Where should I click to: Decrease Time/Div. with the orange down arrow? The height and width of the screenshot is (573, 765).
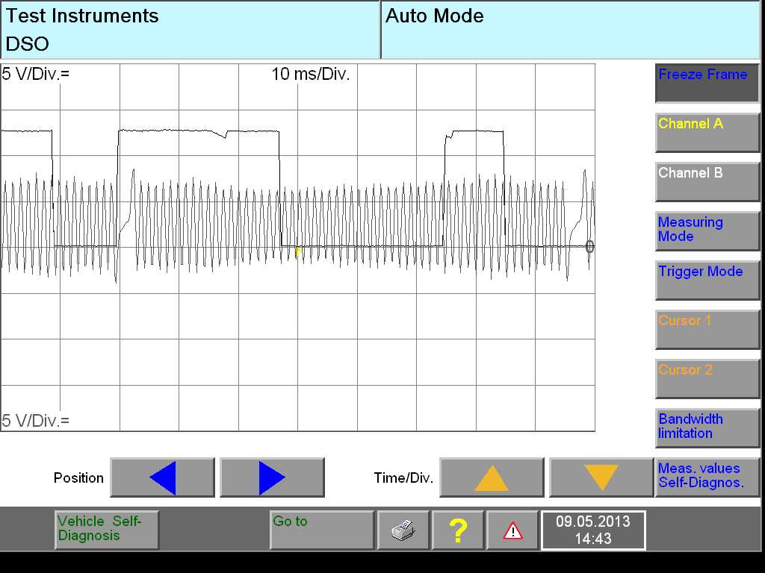point(601,477)
